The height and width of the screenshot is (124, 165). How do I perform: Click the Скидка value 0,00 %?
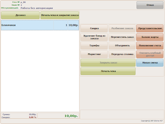pos(33,117)
